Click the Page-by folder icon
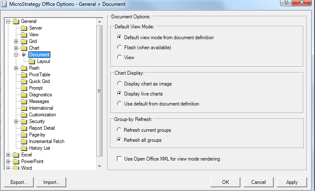This screenshot has width=315, height=191. [24, 135]
